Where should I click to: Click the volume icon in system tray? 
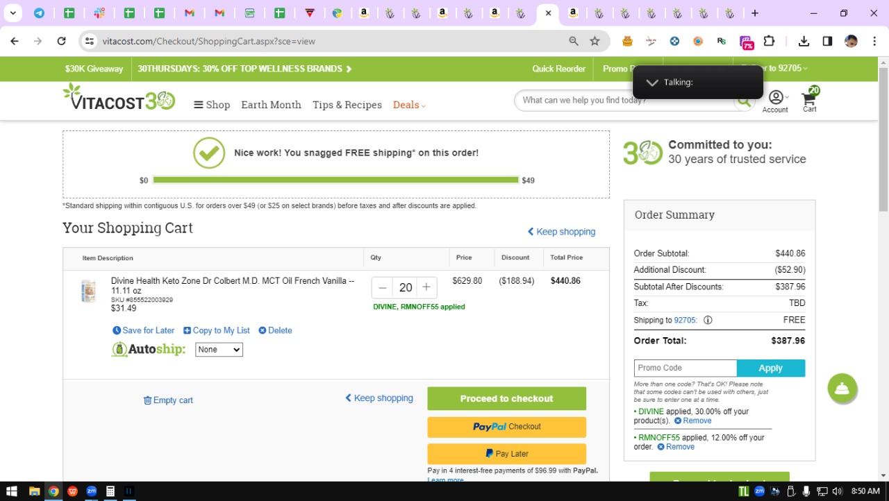(836, 491)
